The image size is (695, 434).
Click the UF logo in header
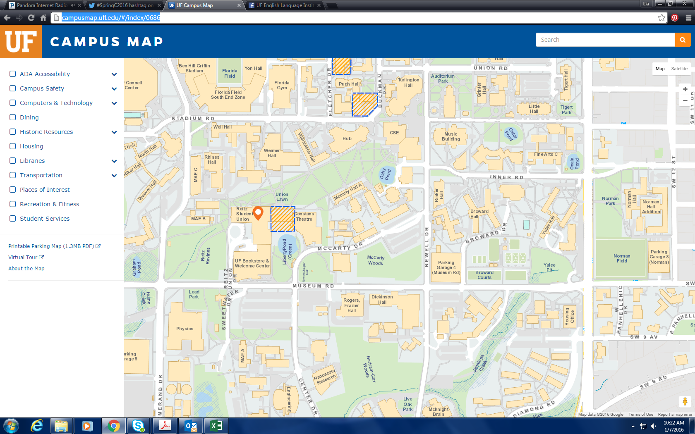(21, 42)
